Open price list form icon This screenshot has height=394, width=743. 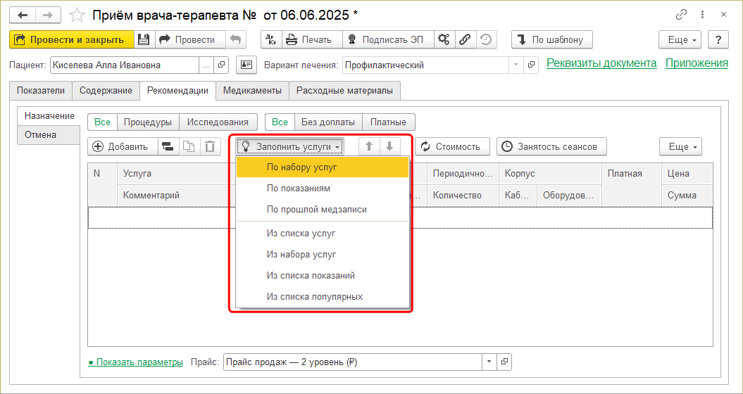[504, 362]
